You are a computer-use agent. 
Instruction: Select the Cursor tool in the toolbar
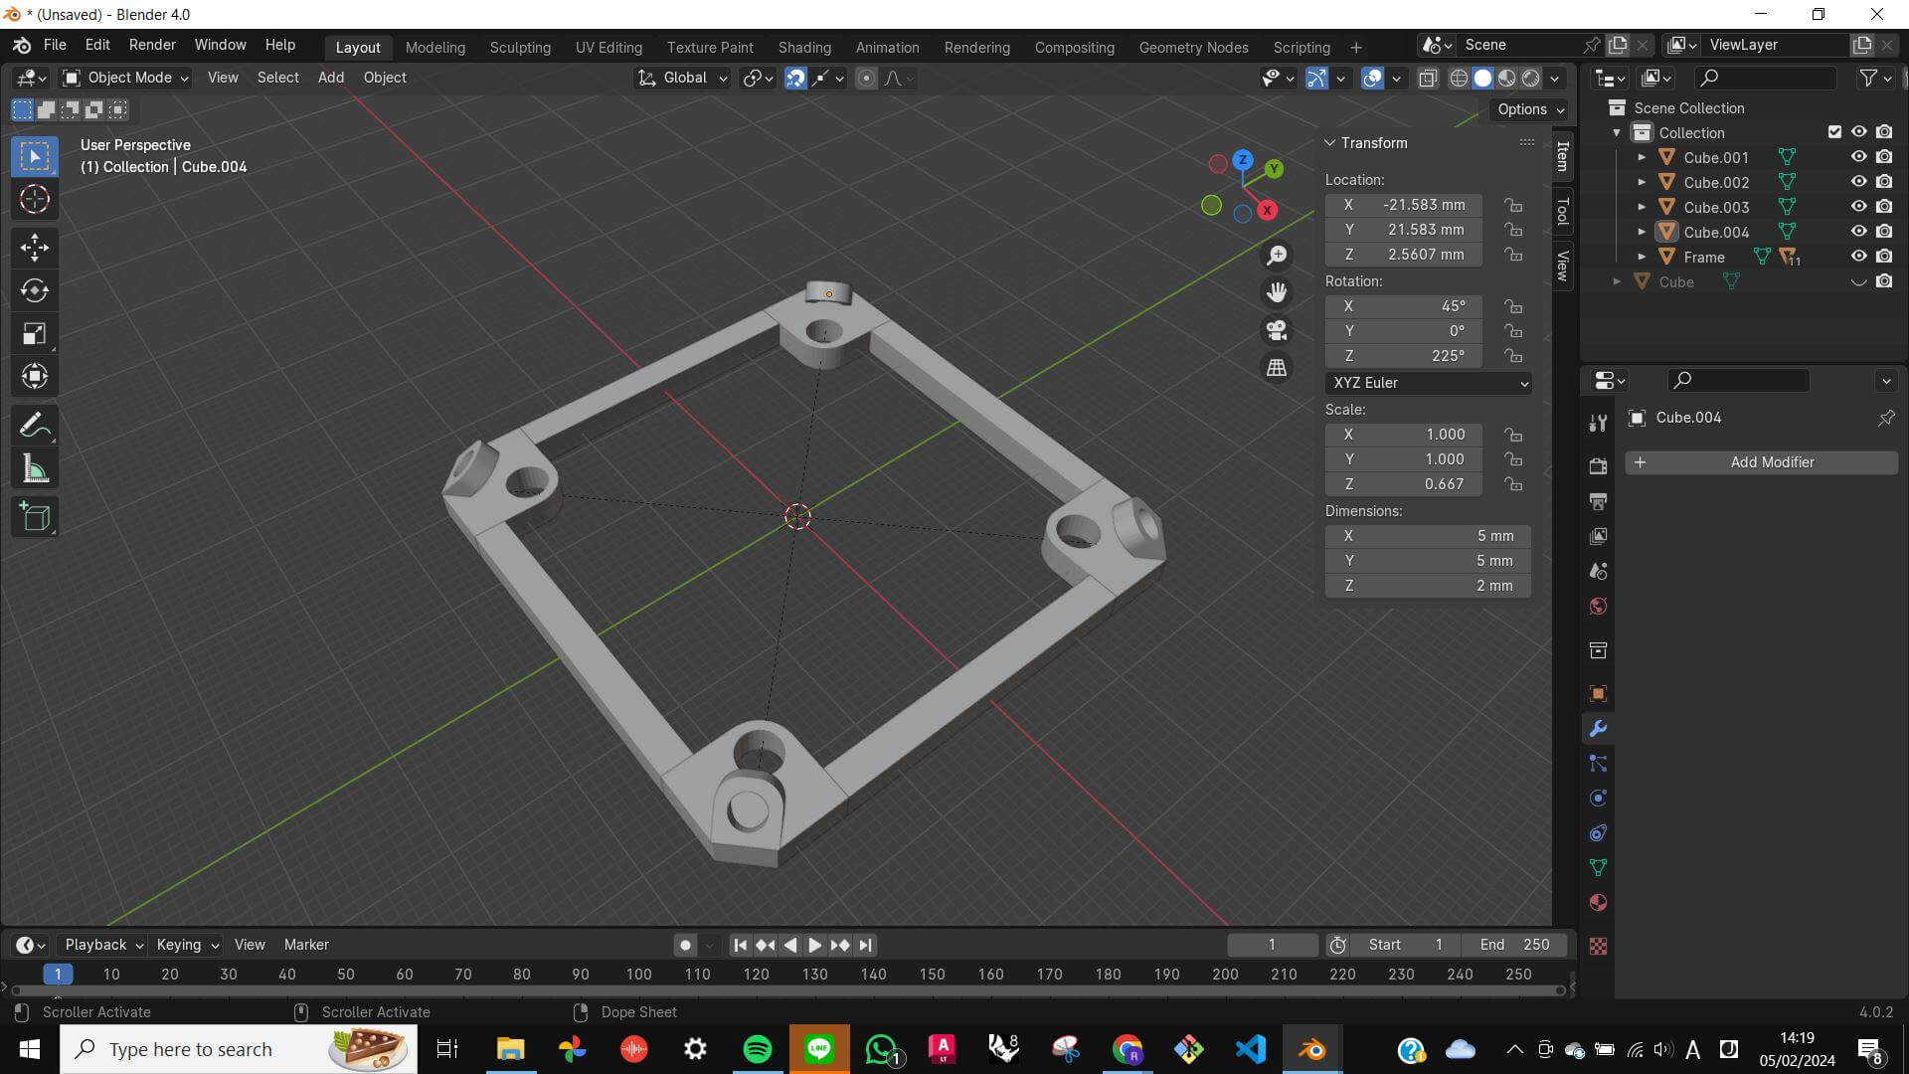[35, 200]
